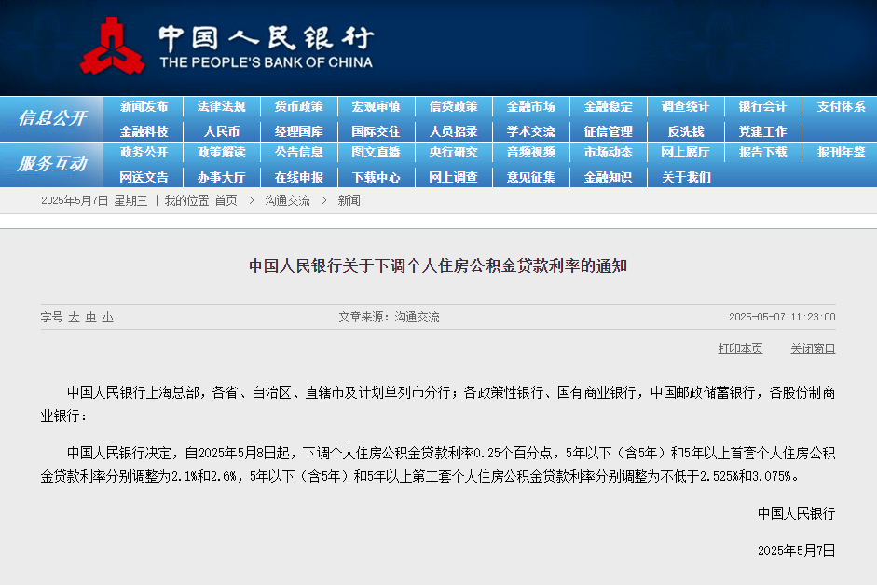
Task: Open the 信贷政策 menu item
Action: [454, 107]
